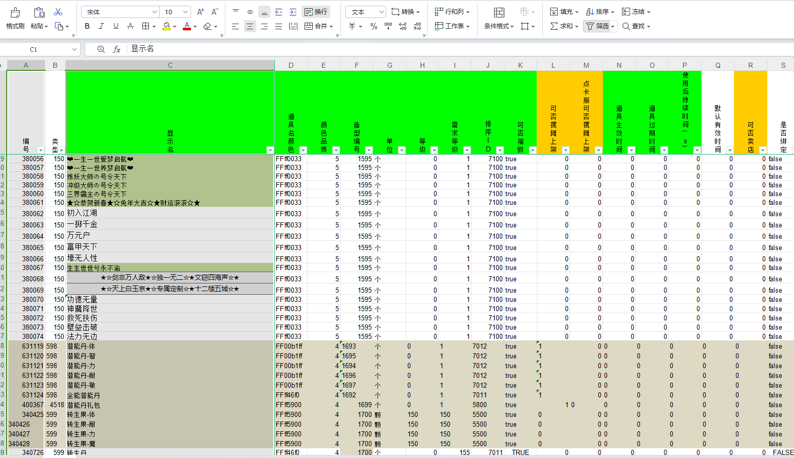Click the Format Painter (格式刷) icon
The width and height of the screenshot is (794, 458).
coord(15,12)
